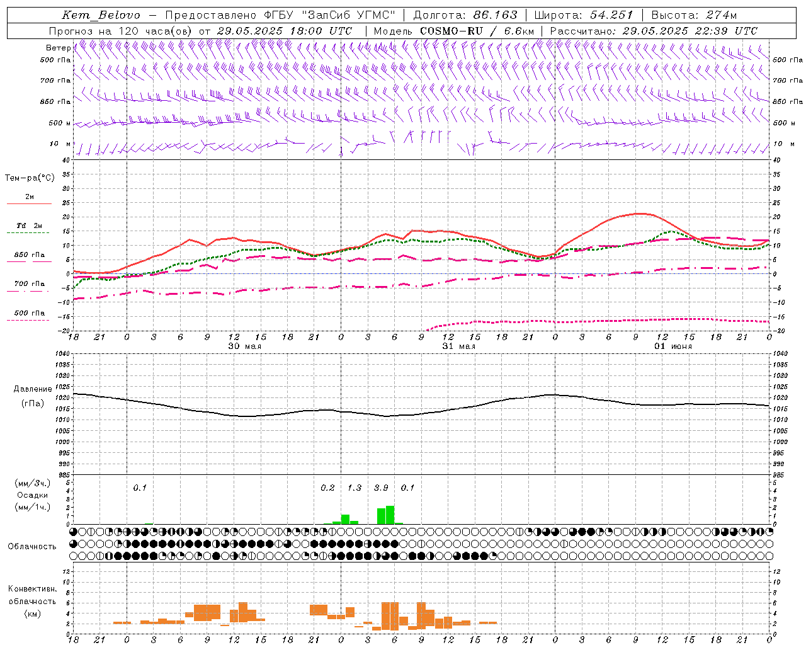Select the latitude value 54.251
The image size is (806, 645).
coord(611,15)
